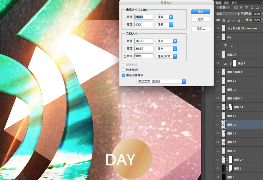The height and width of the screenshot is (180, 263).
Task: Filter layers by type layer icon
Action: pyautogui.click(x=247, y=8)
